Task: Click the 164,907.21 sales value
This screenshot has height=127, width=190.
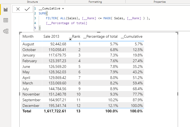Action: click(x=57, y=100)
